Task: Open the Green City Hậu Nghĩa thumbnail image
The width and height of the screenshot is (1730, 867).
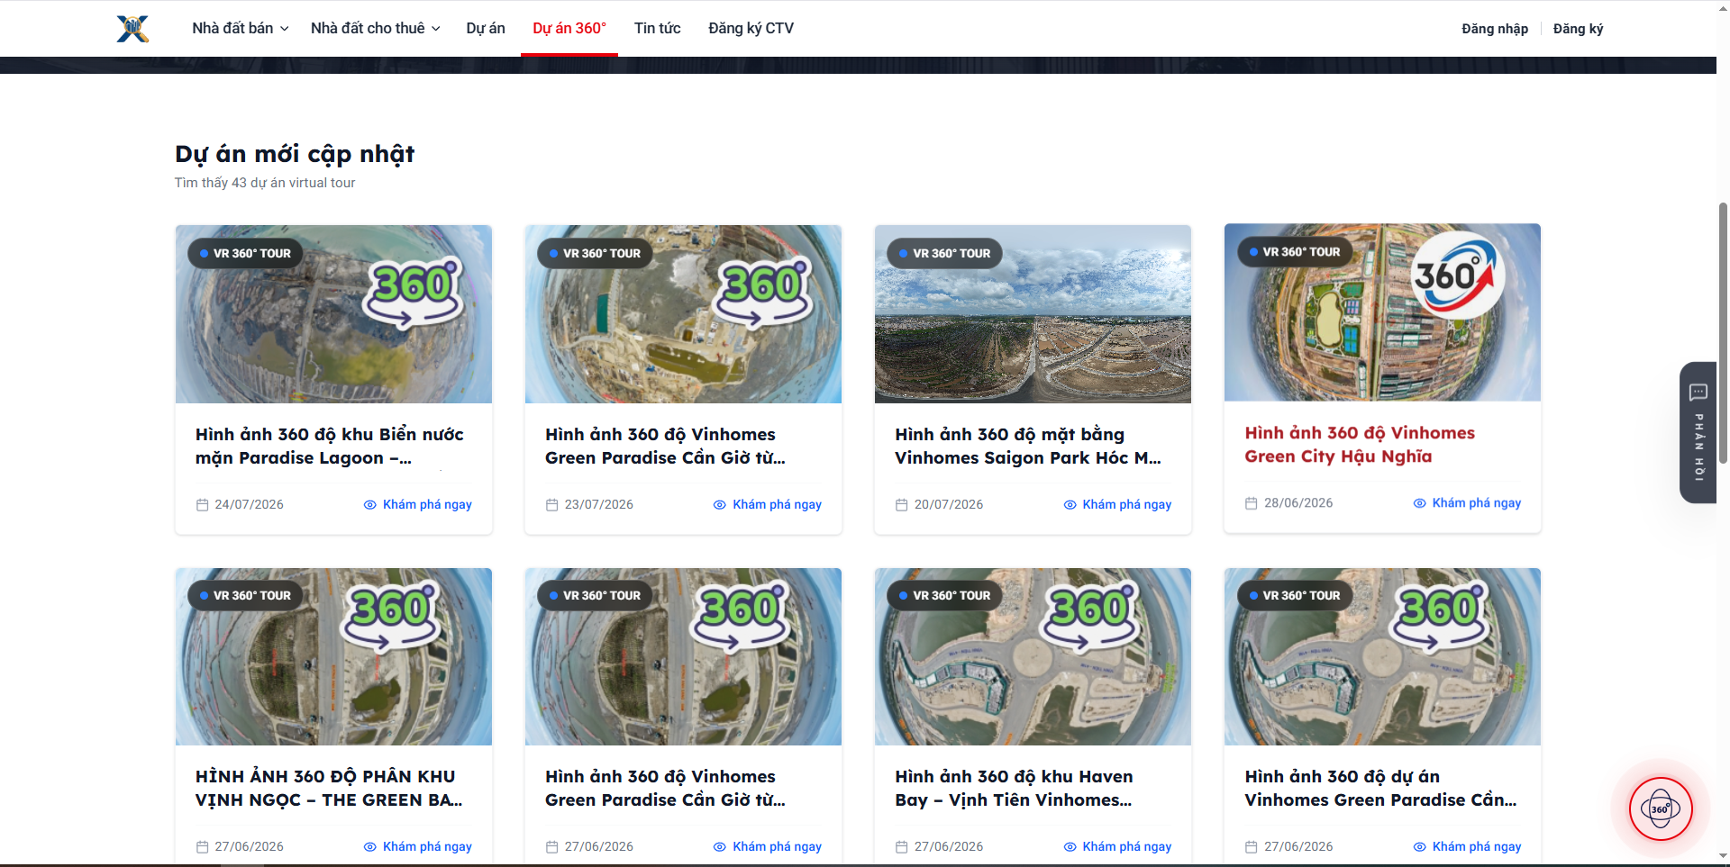Action: [1382, 312]
